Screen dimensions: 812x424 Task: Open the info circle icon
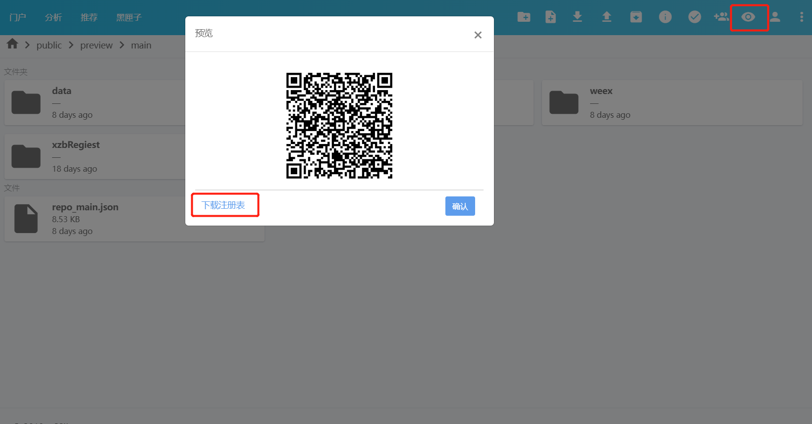click(665, 17)
